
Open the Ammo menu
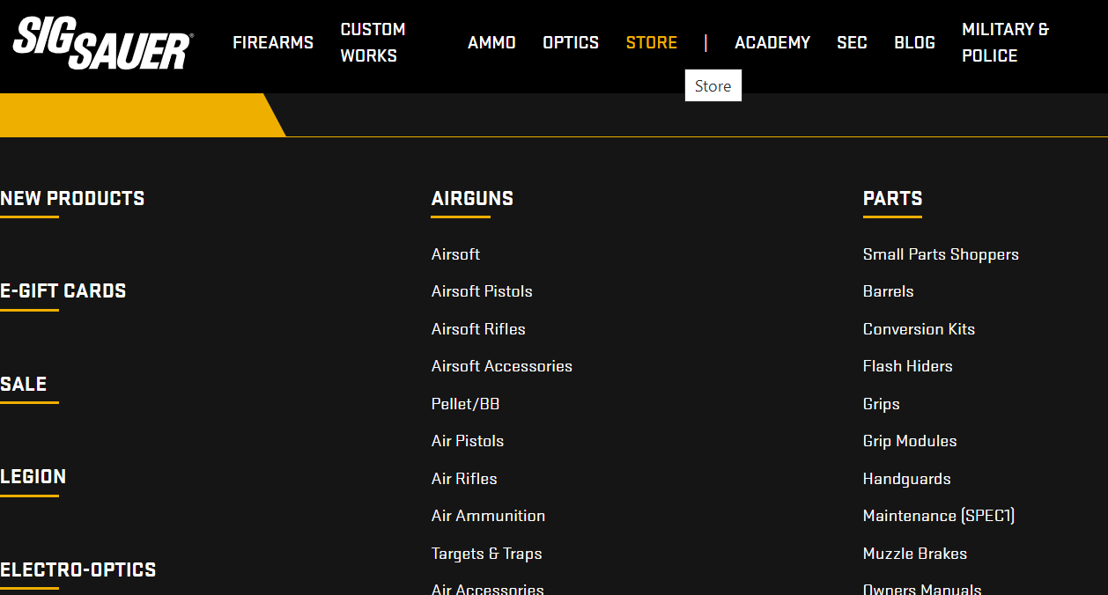[491, 42]
